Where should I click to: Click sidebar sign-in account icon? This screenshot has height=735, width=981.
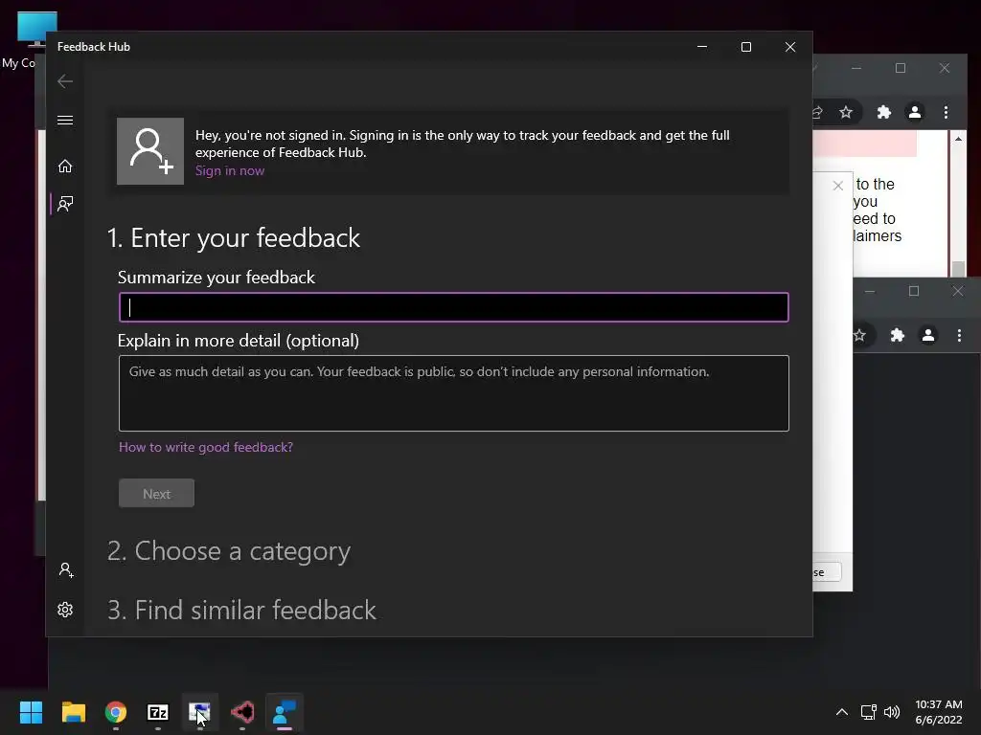tap(66, 570)
